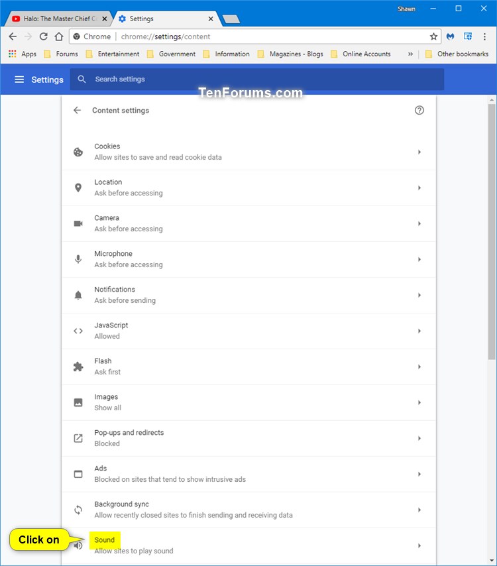Image resolution: width=497 pixels, height=566 pixels.
Task: Click the vertical scrollbar thumb
Action: coord(492,231)
